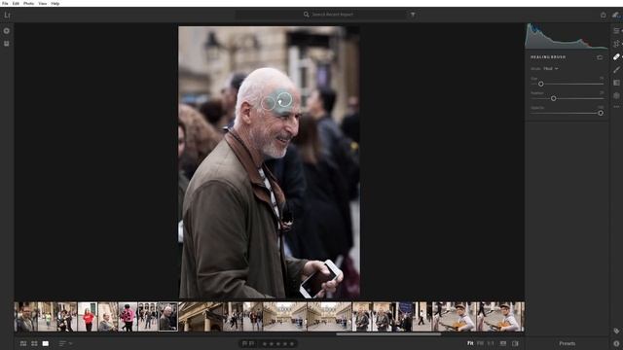Open the sort order dropdown
This screenshot has width=623, height=350.
(65, 343)
